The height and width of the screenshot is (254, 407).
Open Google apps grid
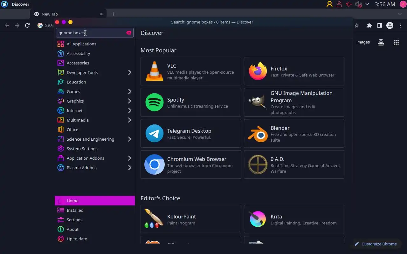[396, 42]
